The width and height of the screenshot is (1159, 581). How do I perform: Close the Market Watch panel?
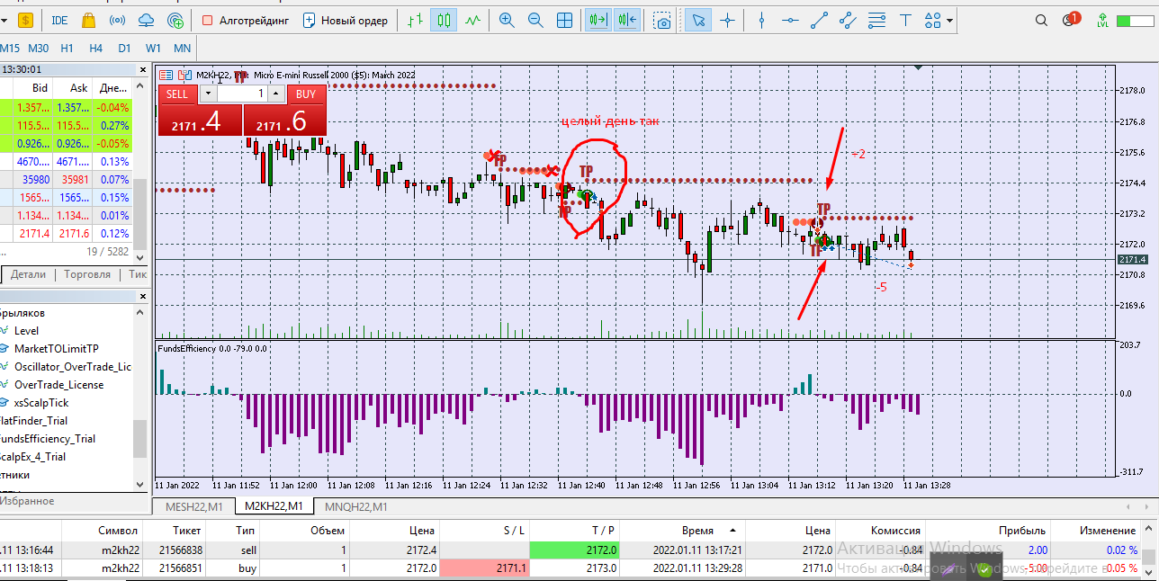point(141,69)
